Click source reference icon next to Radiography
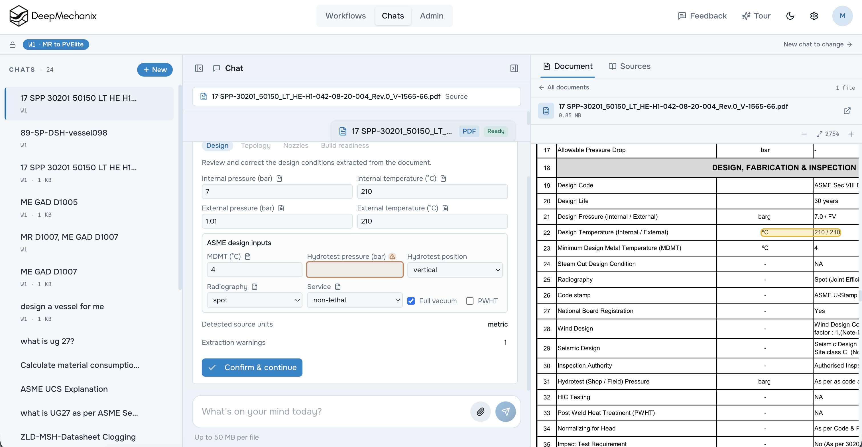The width and height of the screenshot is (862, 447). tap(255, 286)
